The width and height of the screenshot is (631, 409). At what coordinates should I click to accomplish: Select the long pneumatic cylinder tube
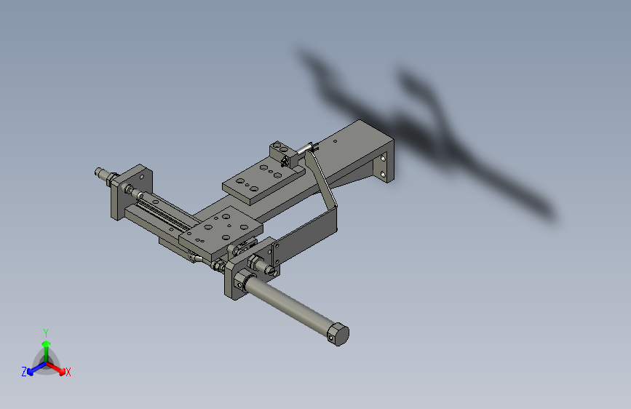pyautogui.click(x=288, y=304)
